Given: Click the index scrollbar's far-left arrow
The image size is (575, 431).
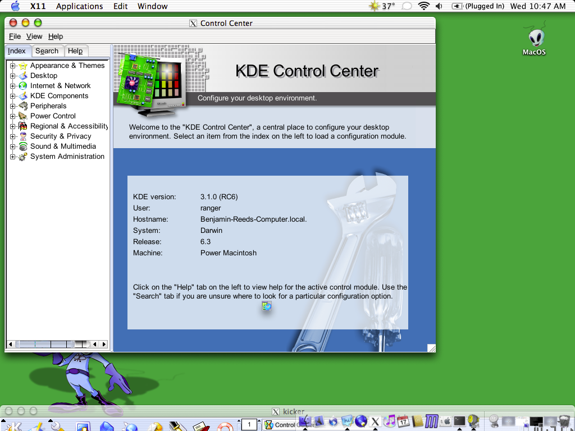Looking at the screenshot, I should coord(11,344).
